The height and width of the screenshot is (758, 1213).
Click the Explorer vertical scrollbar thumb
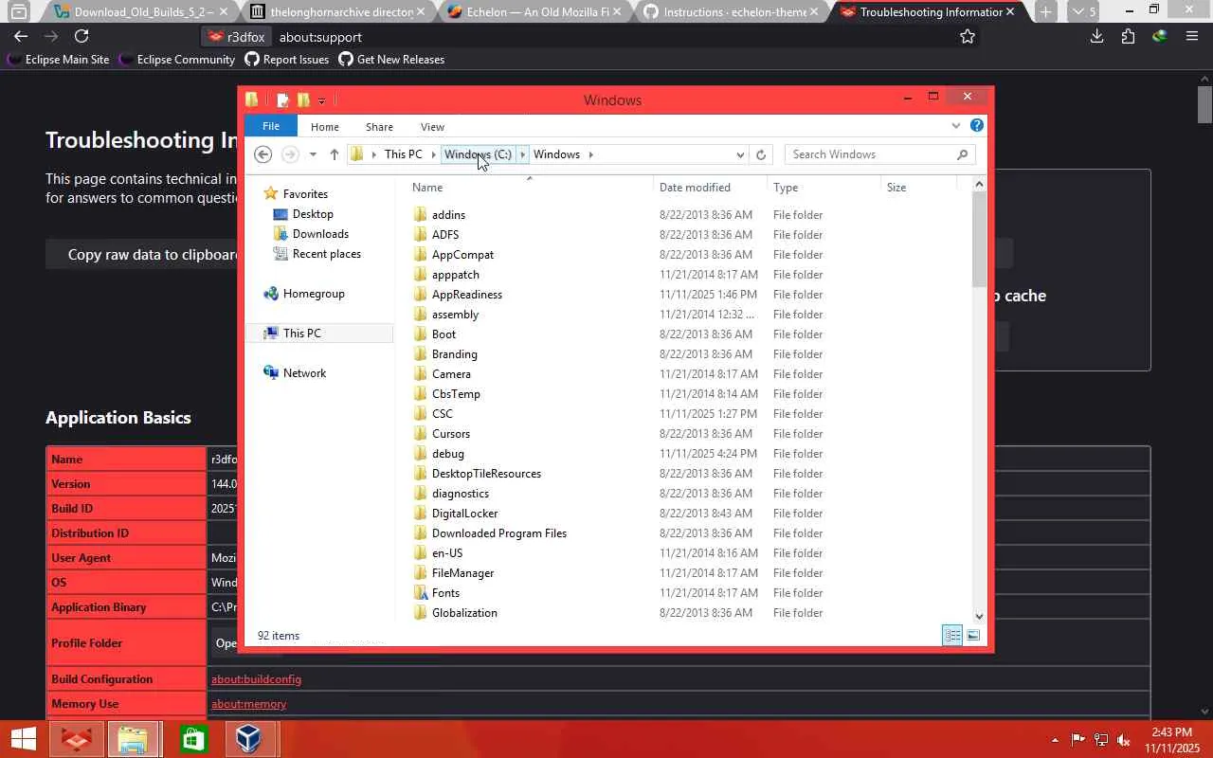pyautogui.click(x=979, y=239)
